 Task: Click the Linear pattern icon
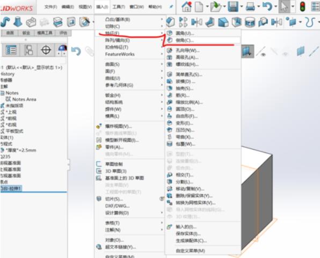pos(183,22)
